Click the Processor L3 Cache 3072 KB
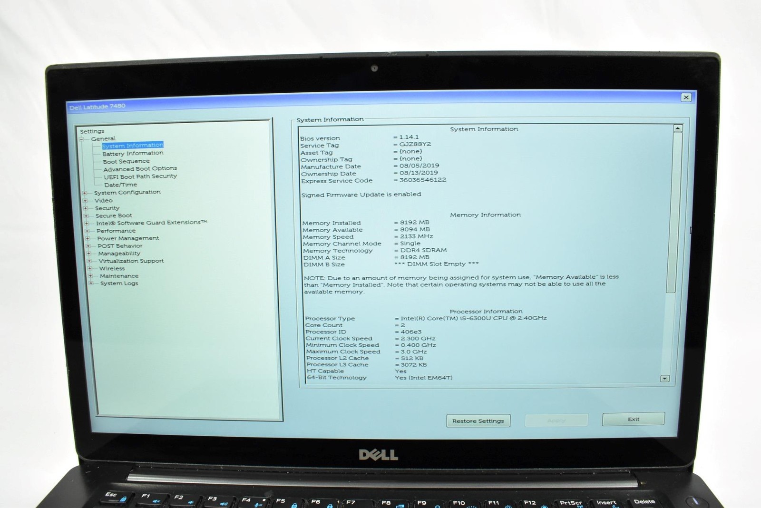 [413, 365]
